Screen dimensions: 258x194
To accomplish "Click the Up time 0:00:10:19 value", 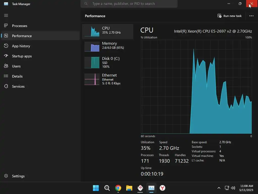I will [x=152, y=174].
